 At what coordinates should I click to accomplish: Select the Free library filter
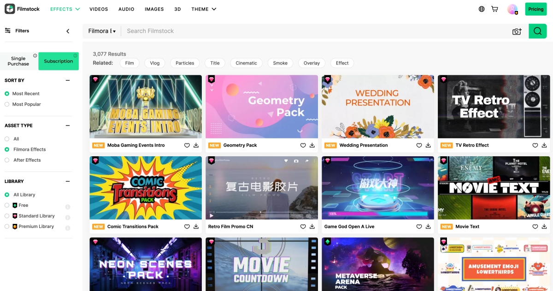coord(7,205)
